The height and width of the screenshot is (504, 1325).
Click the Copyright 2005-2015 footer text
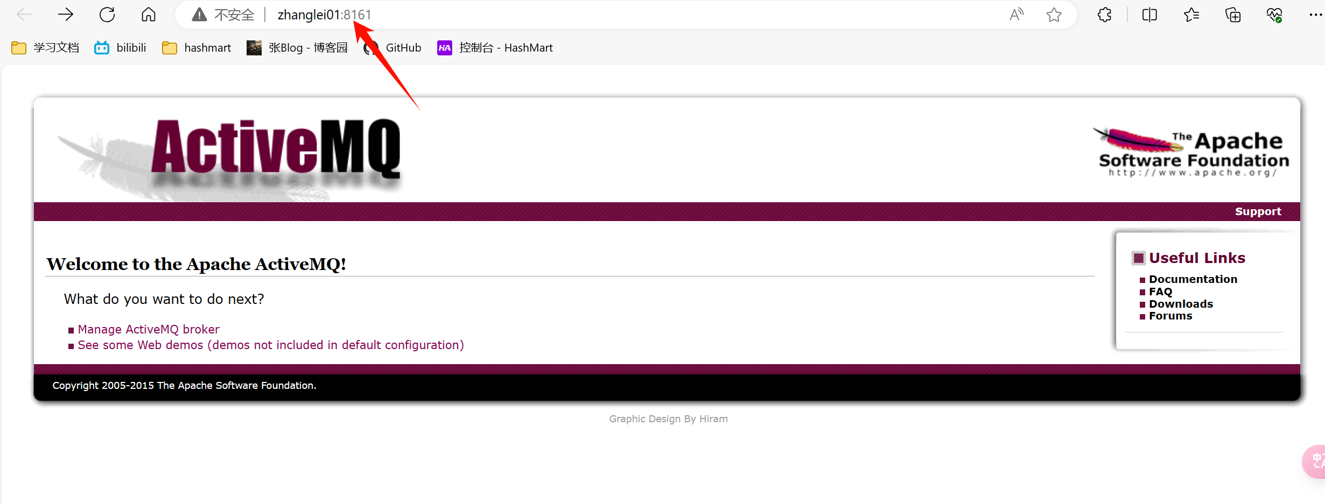[184, 385]
